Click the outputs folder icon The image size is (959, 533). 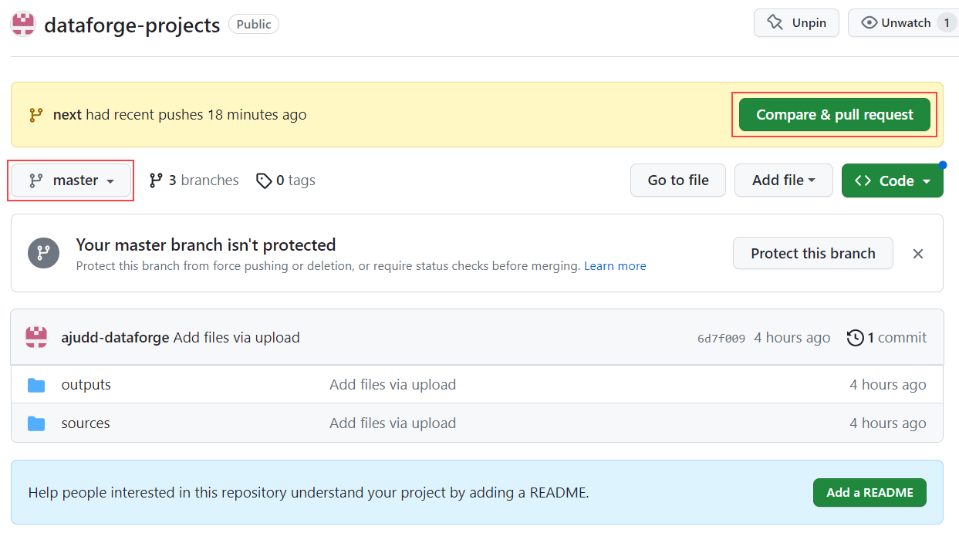coord(36,385)
